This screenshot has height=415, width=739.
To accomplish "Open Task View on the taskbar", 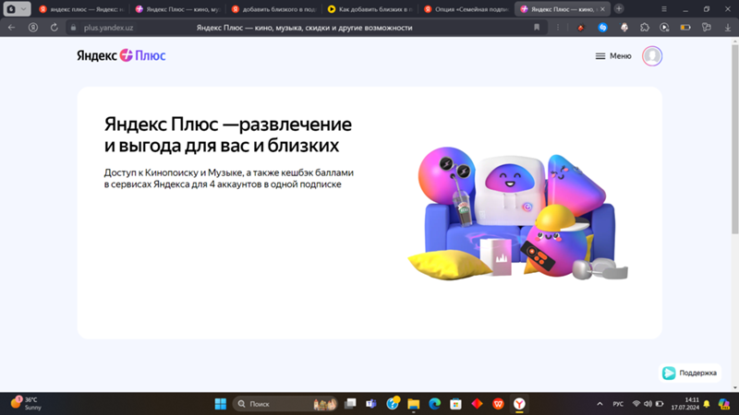I will (x=350, y=404).
